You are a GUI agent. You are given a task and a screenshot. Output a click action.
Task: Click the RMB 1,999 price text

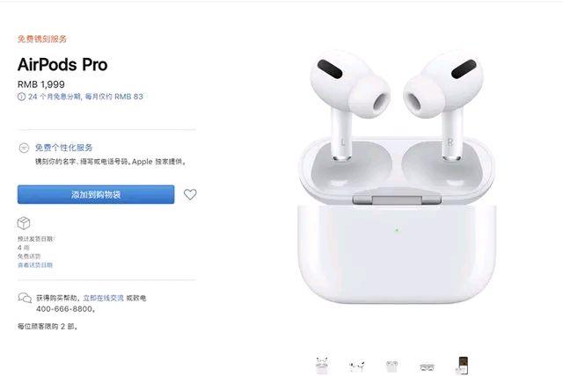[x=41, y=84]
